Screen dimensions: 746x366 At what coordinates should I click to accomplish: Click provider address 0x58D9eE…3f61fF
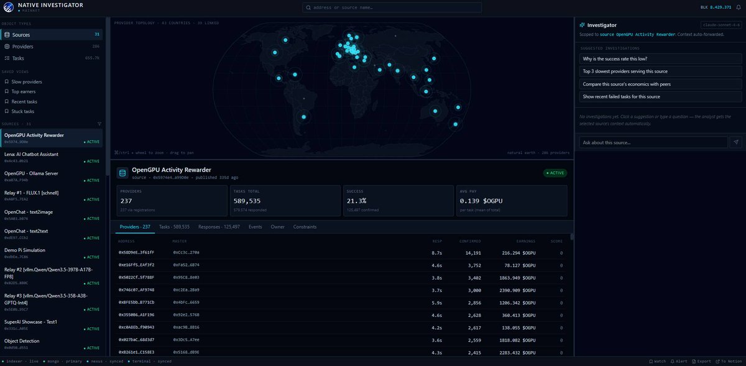click(136, 253)
